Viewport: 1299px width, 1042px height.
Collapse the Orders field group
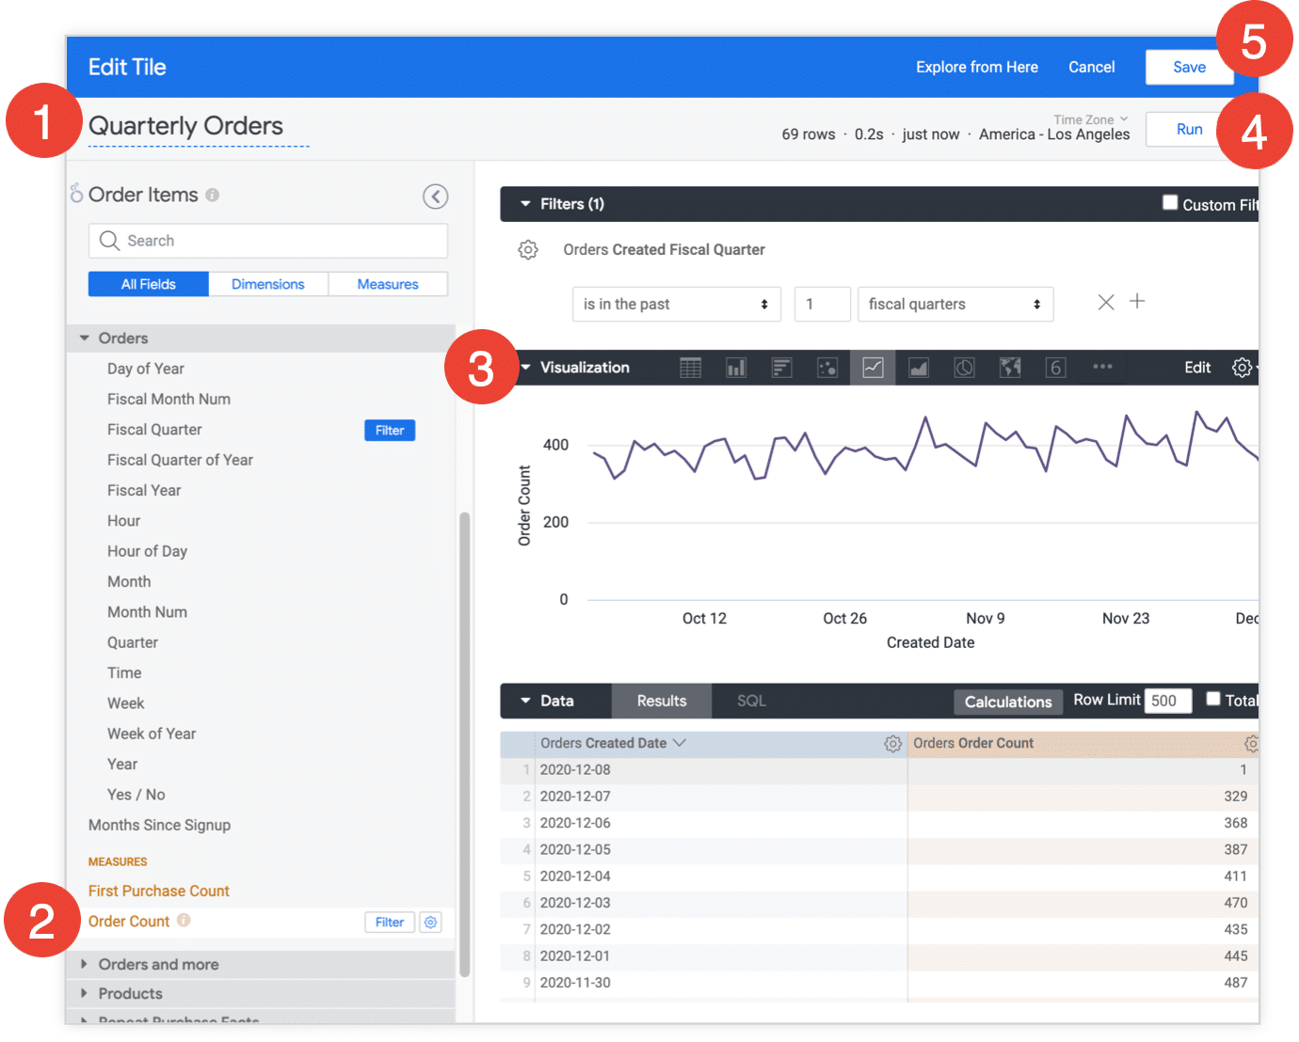[85, 338]
